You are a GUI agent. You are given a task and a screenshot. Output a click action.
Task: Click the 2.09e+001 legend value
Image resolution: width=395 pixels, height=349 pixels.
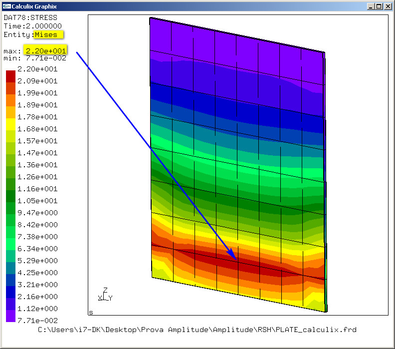click(37, 81)
